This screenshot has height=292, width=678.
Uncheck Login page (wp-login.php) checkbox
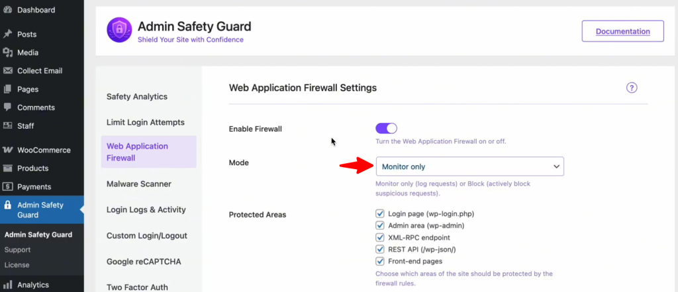380,214
